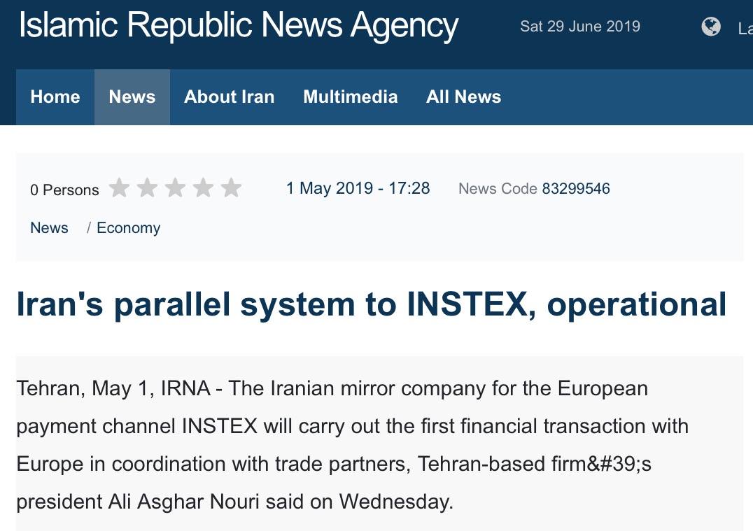Select the News tab in the navigation bar

pyautogui.click(x=132, y=97)
